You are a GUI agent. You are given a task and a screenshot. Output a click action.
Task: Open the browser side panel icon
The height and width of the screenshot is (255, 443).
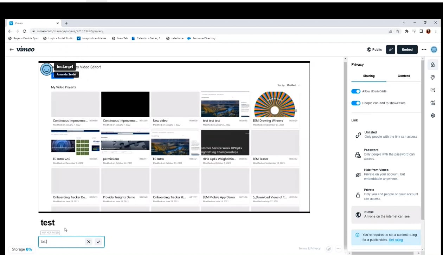pos(421,31)
